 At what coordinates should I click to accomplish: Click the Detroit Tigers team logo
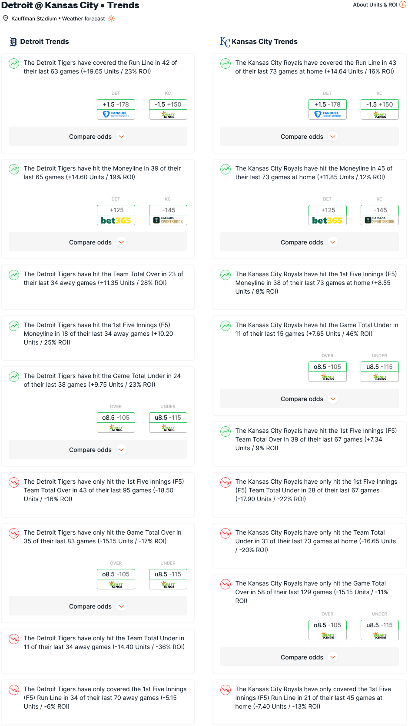[x=13, y=42]
